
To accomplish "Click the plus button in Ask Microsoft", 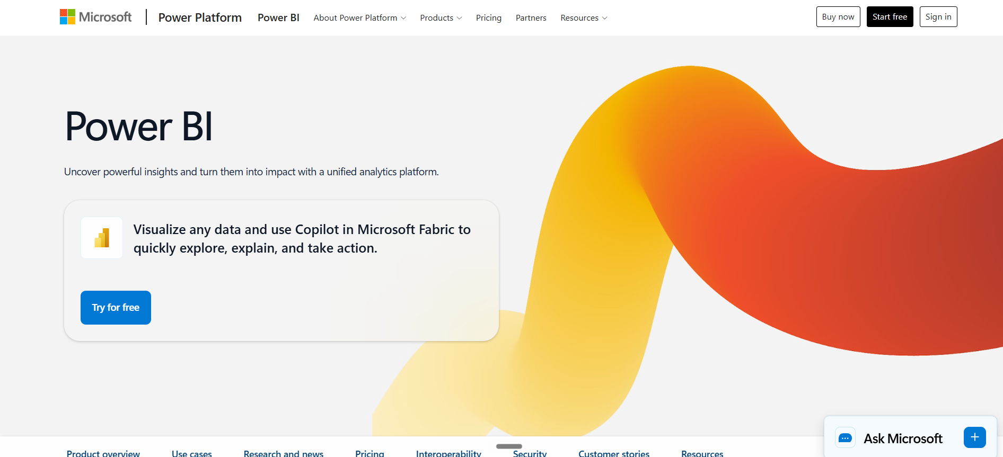I will tap(974, 437).
